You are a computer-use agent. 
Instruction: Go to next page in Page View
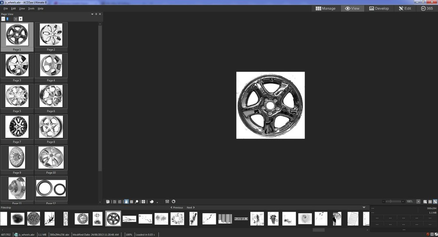coord(21,19)
